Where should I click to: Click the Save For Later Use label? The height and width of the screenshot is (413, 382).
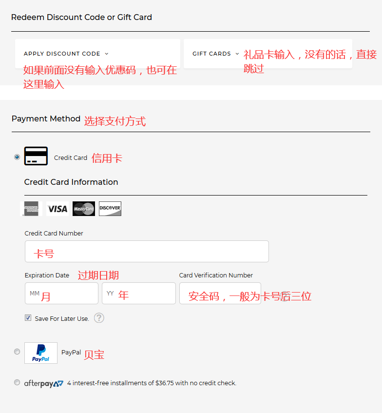pos(62,319)
